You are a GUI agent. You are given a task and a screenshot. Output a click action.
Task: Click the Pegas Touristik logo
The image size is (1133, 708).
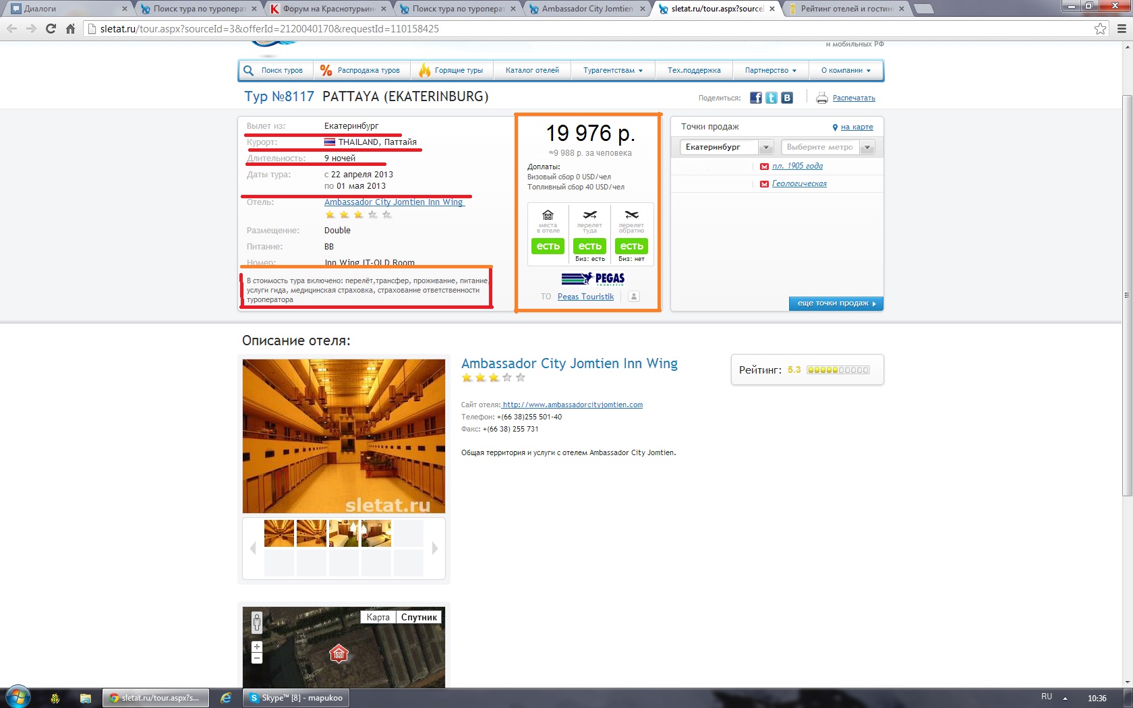point(593,278)
